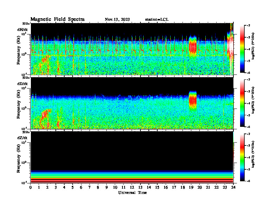The image size is (278, 215).
Task: Click the "dZ/dt" panel label
Action: pyautogui.click(x=22, y=138)
